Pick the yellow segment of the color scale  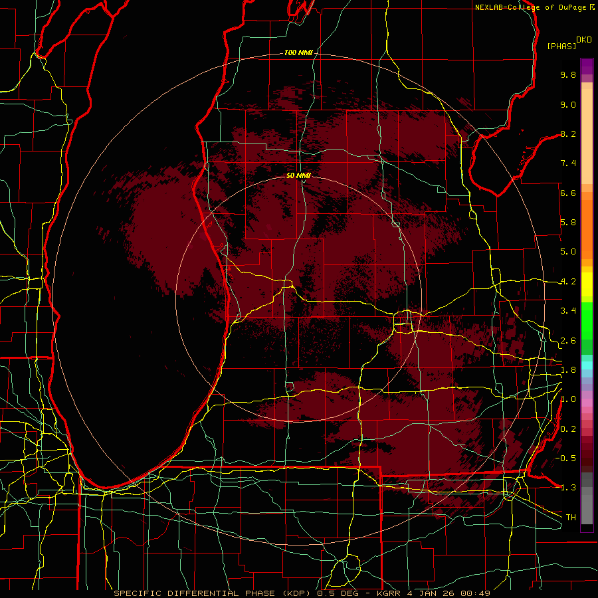587,284
